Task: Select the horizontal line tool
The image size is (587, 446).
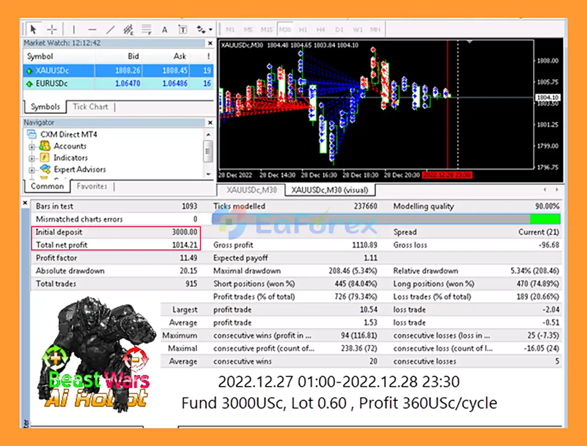Action: coord(92,30)
